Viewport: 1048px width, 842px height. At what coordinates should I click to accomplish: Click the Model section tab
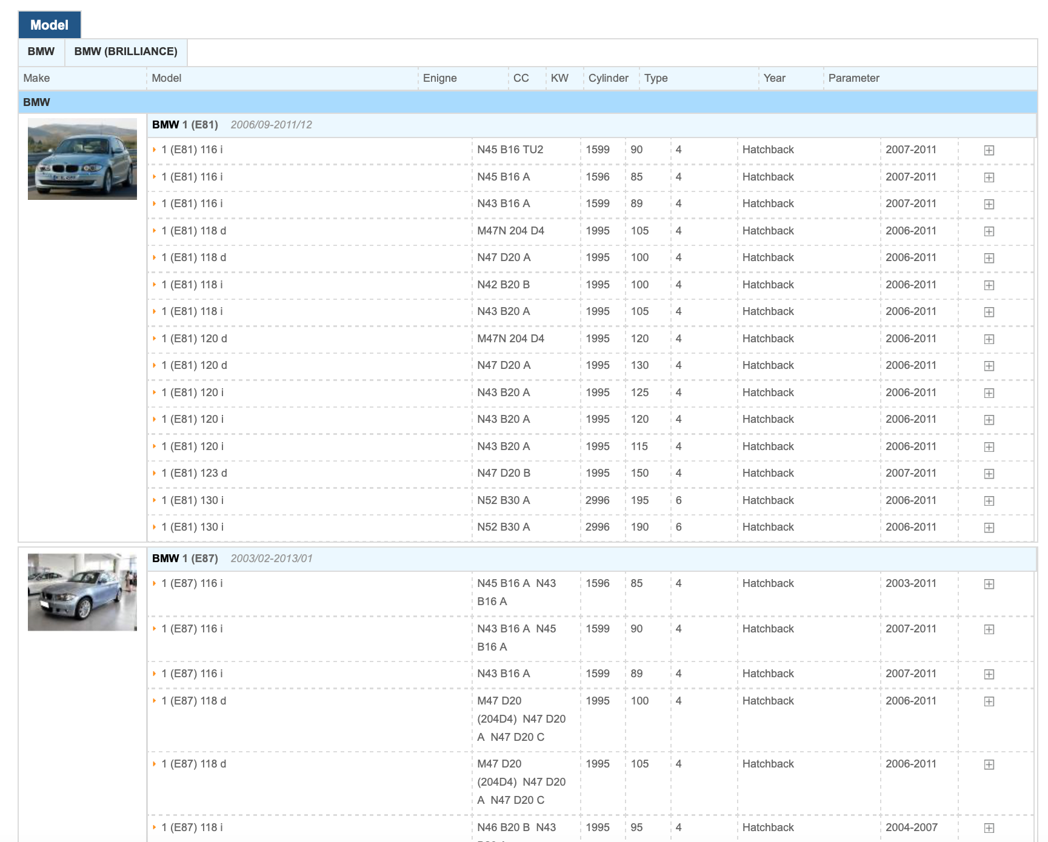point(49,25)
